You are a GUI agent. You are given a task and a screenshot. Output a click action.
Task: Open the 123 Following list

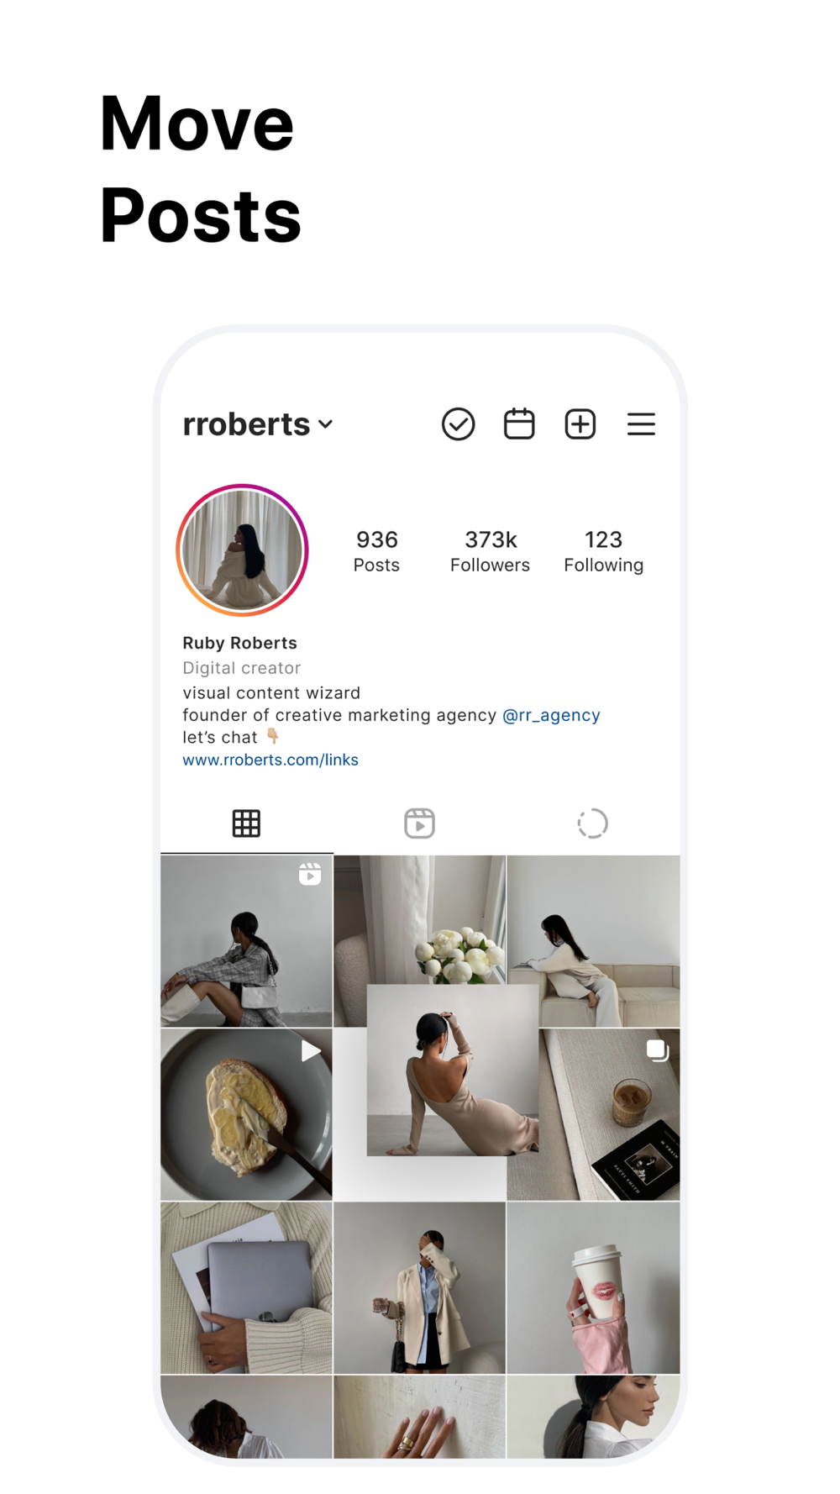pos(604,551)
